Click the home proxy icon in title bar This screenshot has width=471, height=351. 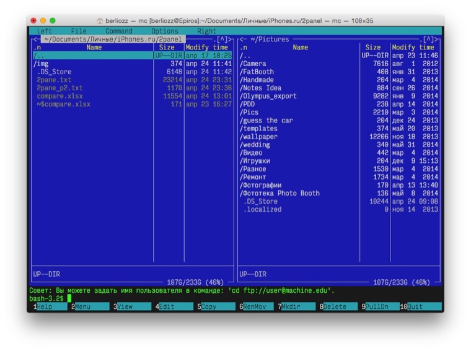click(x=100, y=20)
